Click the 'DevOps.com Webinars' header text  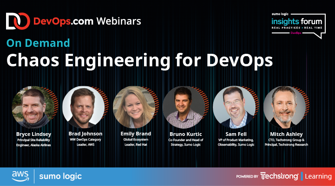[x=87, y=21]
